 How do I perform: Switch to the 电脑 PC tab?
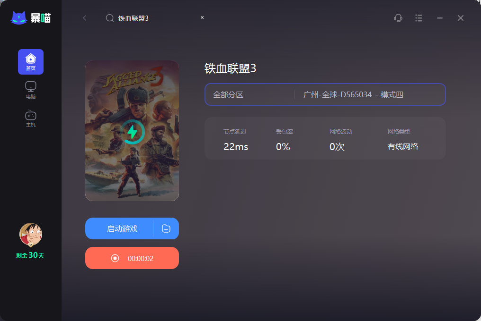pyautogui.click(x=31, y=90)
